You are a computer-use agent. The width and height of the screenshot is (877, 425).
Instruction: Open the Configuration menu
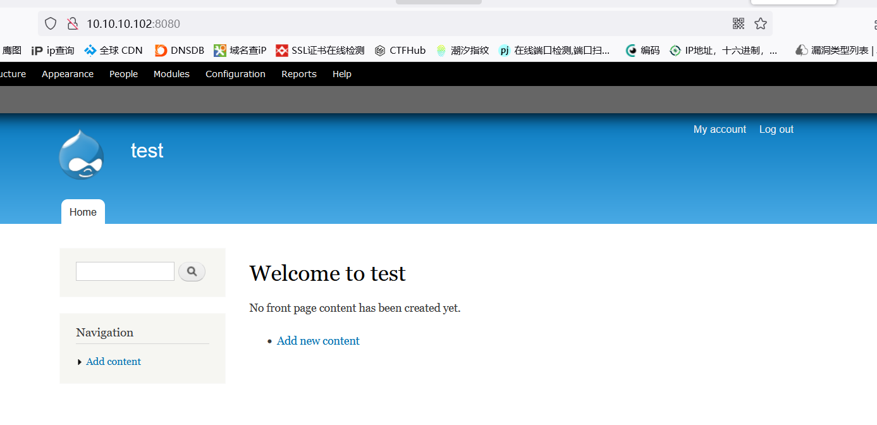coord(235,73)
